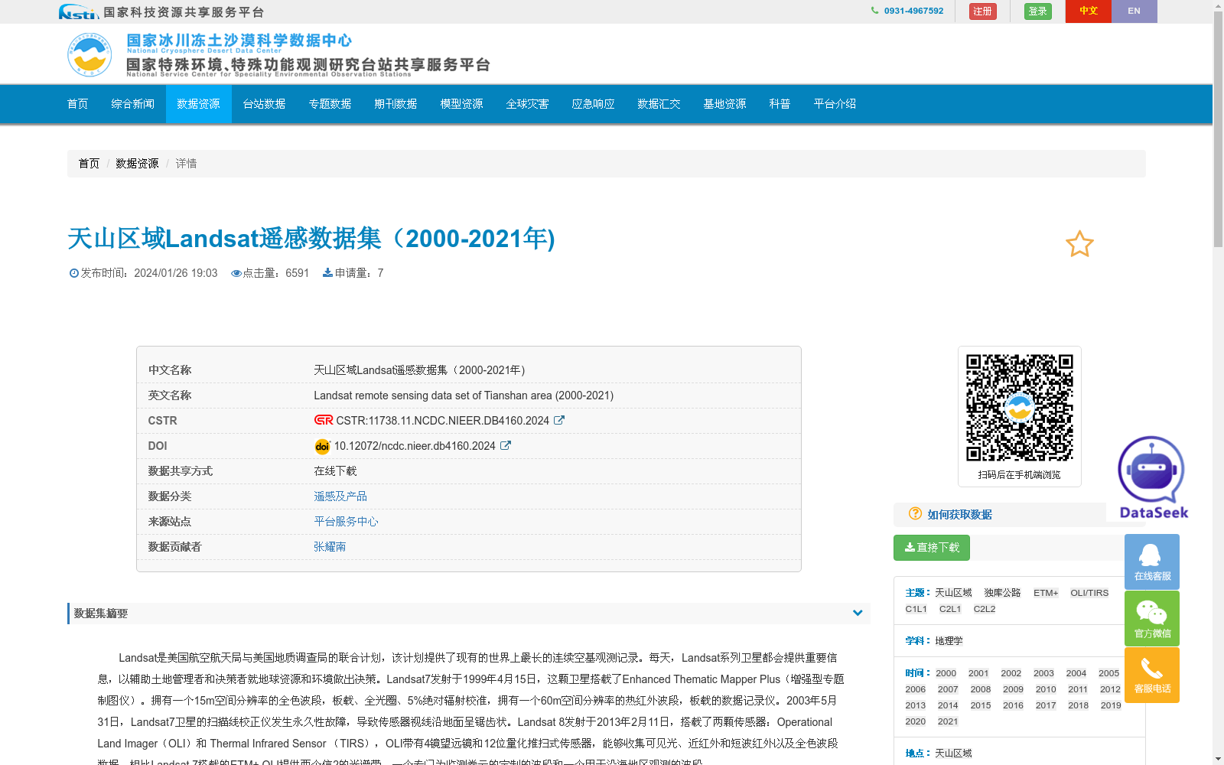Viewport: 1224px width, 765px height.
Task: Open the 应急响应 menu item
Action: [594, 104]
